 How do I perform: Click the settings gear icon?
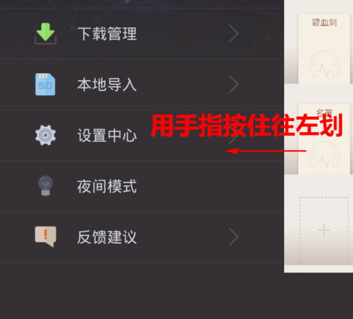[46, 135]
